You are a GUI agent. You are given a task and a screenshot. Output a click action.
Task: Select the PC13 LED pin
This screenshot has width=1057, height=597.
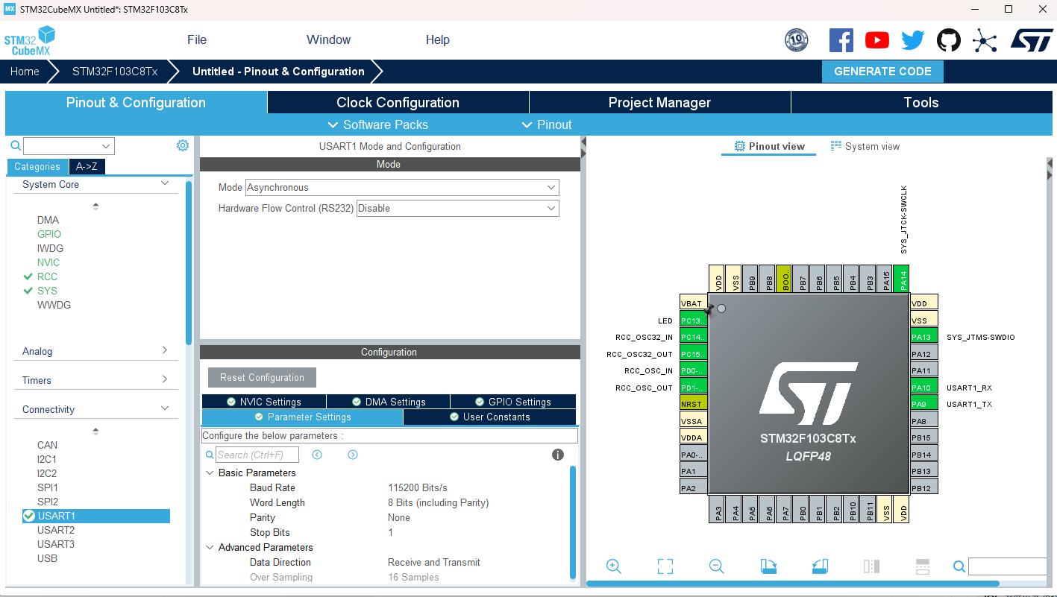(x=693, y=320)
